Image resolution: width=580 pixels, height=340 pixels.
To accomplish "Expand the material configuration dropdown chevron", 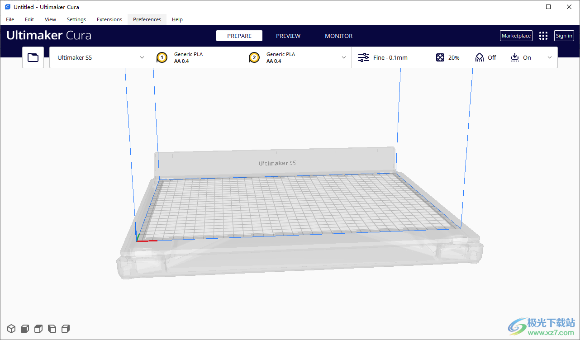I will (344, 57).
